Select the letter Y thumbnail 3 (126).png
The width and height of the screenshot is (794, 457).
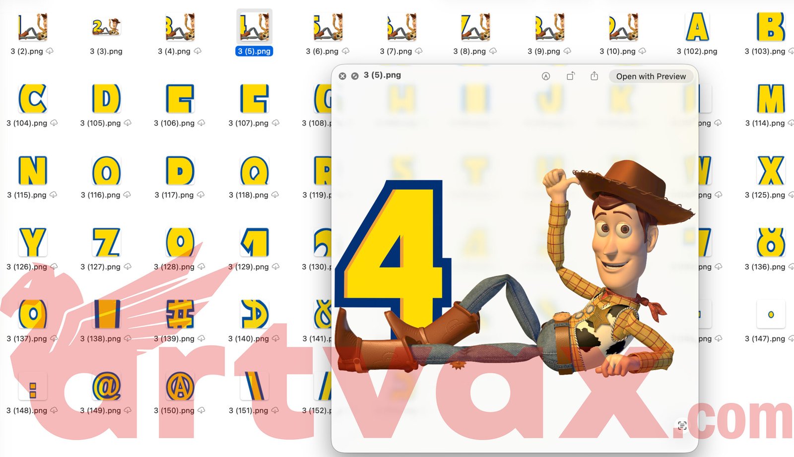point(32,243)
